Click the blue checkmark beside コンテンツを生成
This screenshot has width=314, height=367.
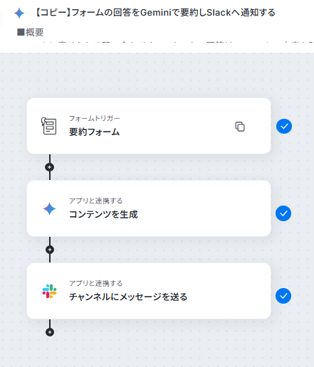click(x=283, y=213)
